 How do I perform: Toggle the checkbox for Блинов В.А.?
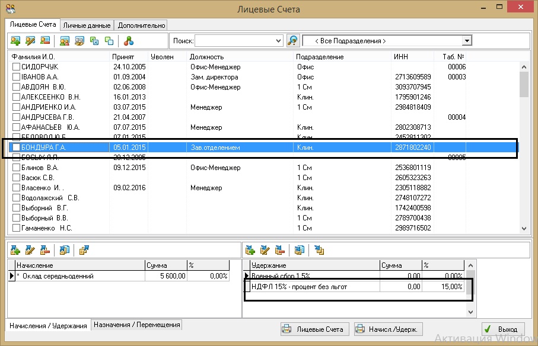[17, 168]
